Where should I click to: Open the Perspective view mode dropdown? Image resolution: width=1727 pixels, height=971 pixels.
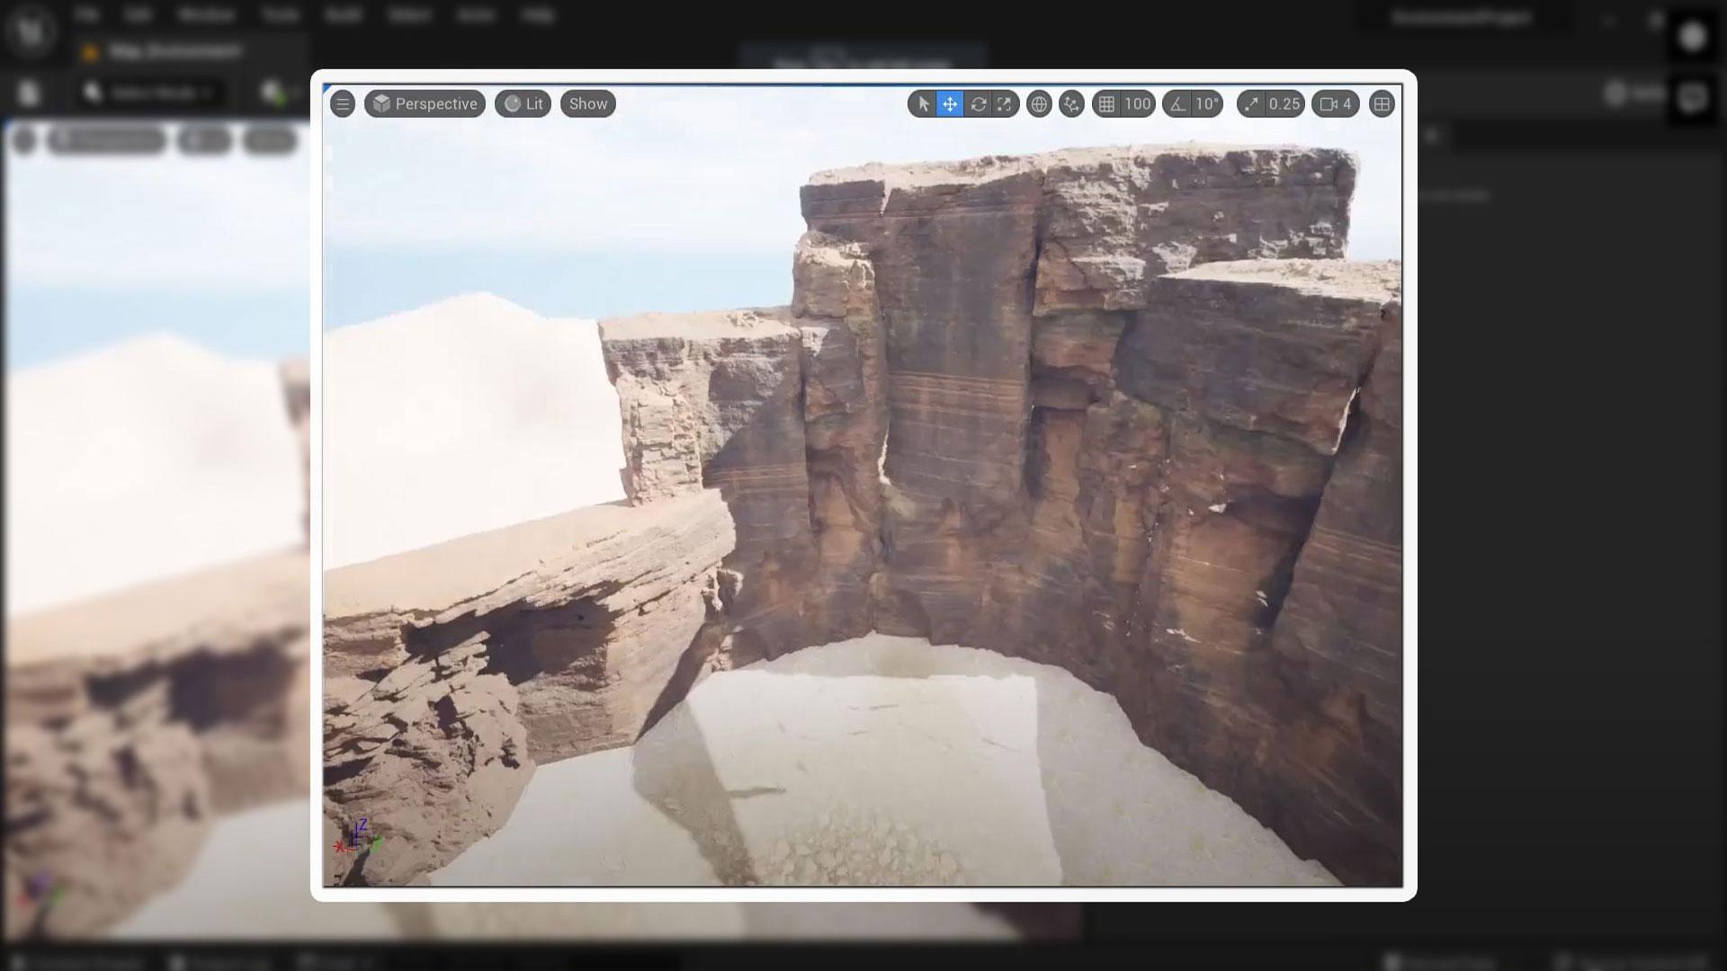click(423, 103)
